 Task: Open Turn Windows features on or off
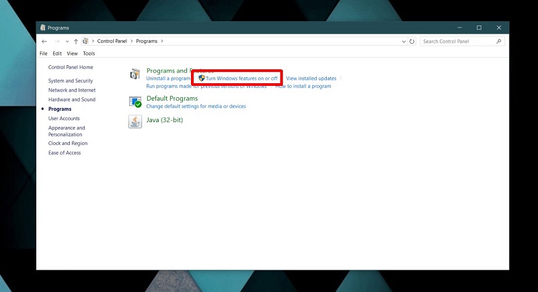tap(241, 79)
